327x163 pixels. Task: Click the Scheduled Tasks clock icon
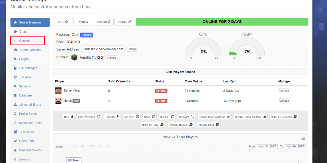tap(15, 123)
